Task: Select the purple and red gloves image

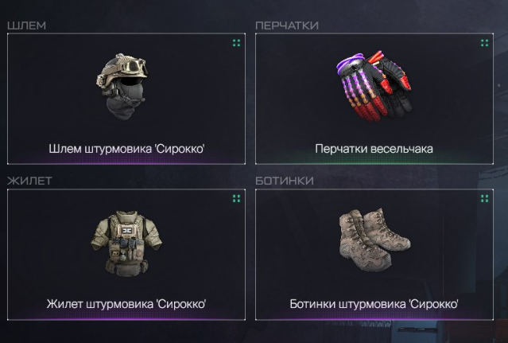Action: pyautogui.click(x=374, y=86)
